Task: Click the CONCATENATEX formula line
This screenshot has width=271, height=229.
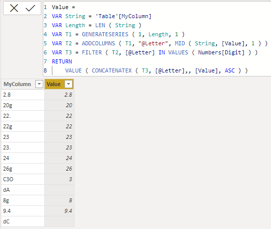Action: tap(157, 70)
